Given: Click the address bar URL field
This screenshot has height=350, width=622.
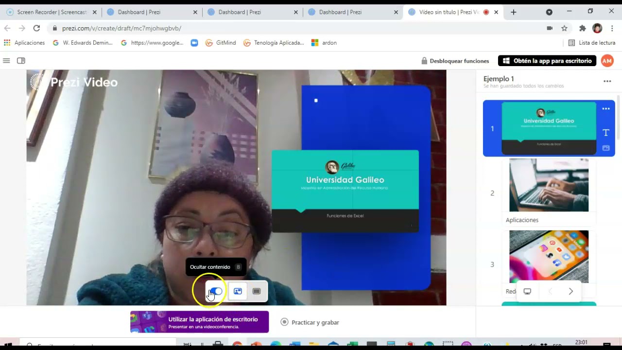Looking at the screenshot, I should (x=296, y=28).
